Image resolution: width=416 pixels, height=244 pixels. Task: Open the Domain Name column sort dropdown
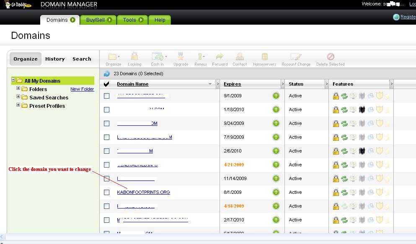pyautogui.click(x=210, y=84)
